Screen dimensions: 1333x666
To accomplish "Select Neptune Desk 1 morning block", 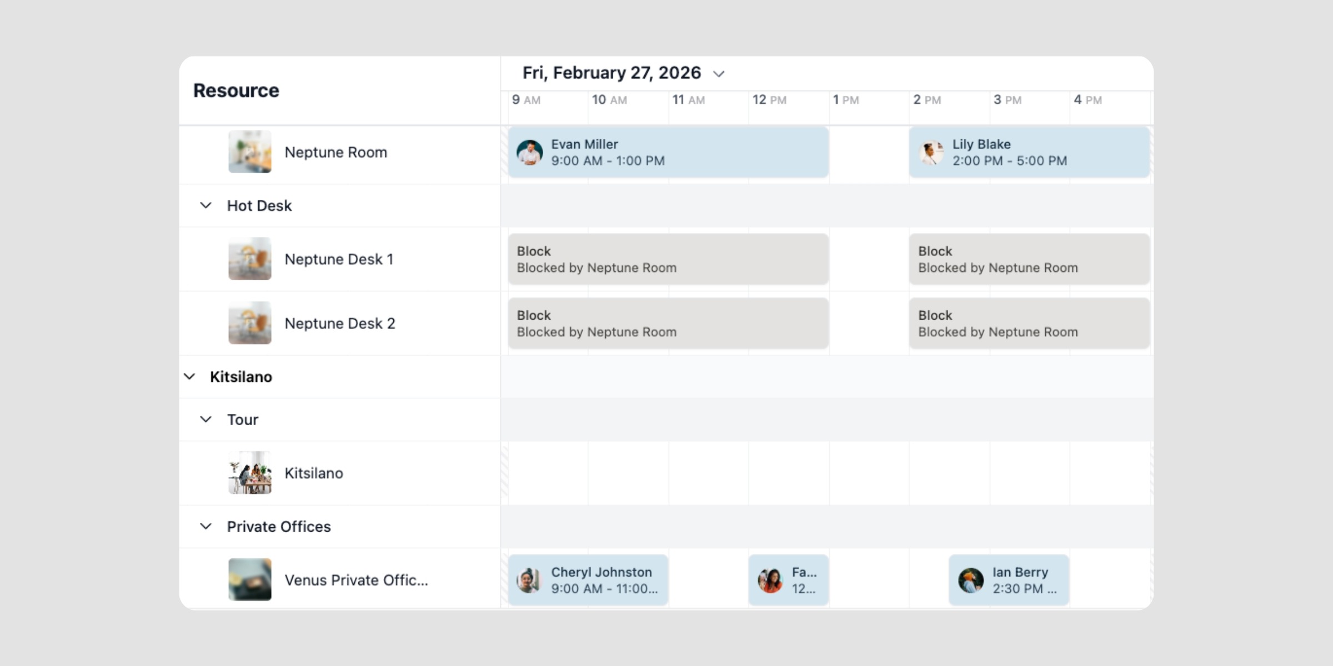I will coord(668,259).
